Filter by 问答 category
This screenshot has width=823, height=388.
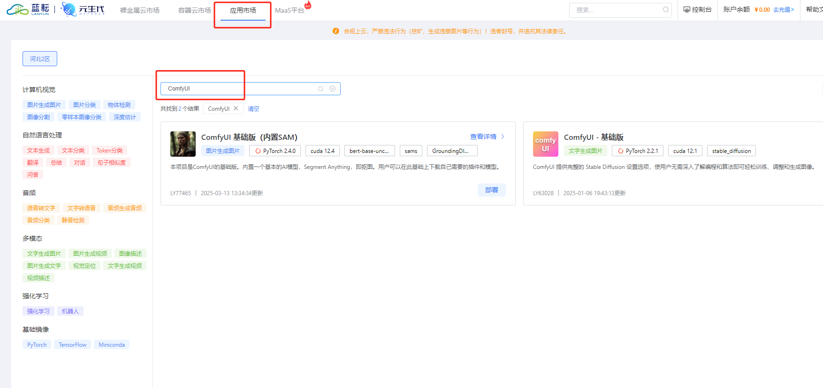[33, 175]
